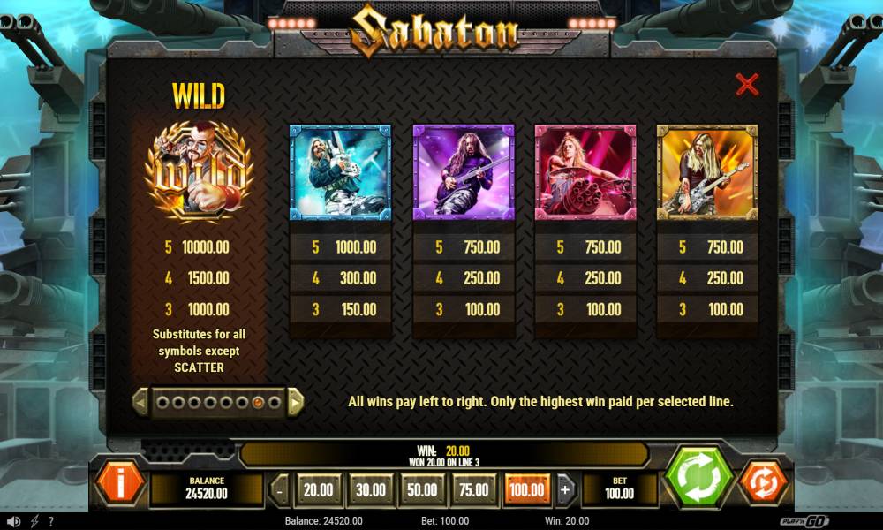Select the last paytable page dot

275,402
